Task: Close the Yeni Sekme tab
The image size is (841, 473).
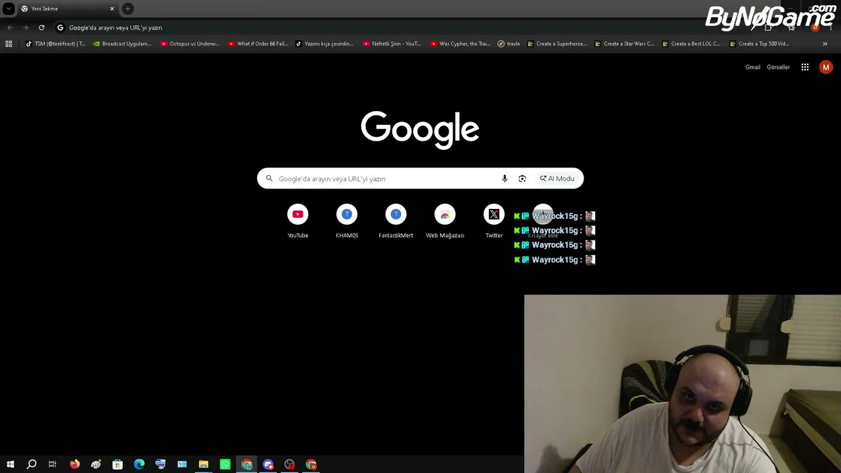Action: [x=112, y=9]
